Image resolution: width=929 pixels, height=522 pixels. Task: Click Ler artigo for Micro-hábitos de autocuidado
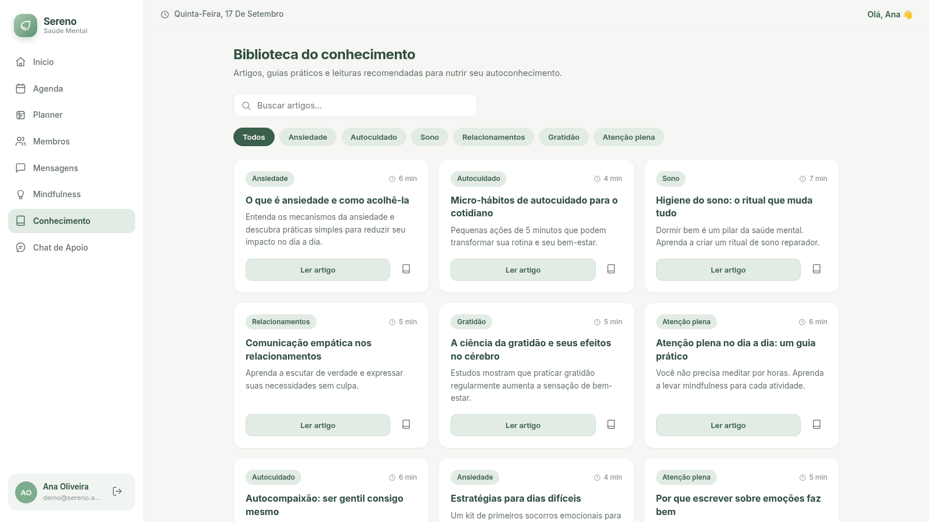tap(523, 270)
